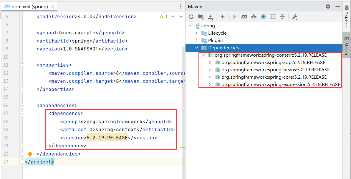Click the Lifecycle folder icon

click(204, 33)
